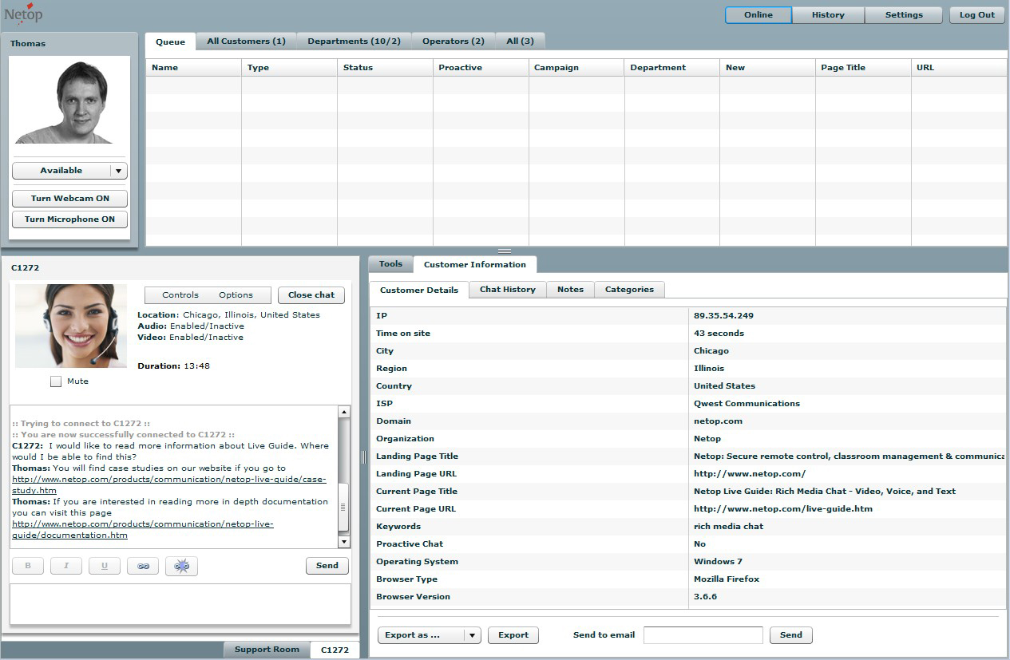Turn the microphone on
The width and height of the screenshot is (1010, 660).
[x=69, y=219]
